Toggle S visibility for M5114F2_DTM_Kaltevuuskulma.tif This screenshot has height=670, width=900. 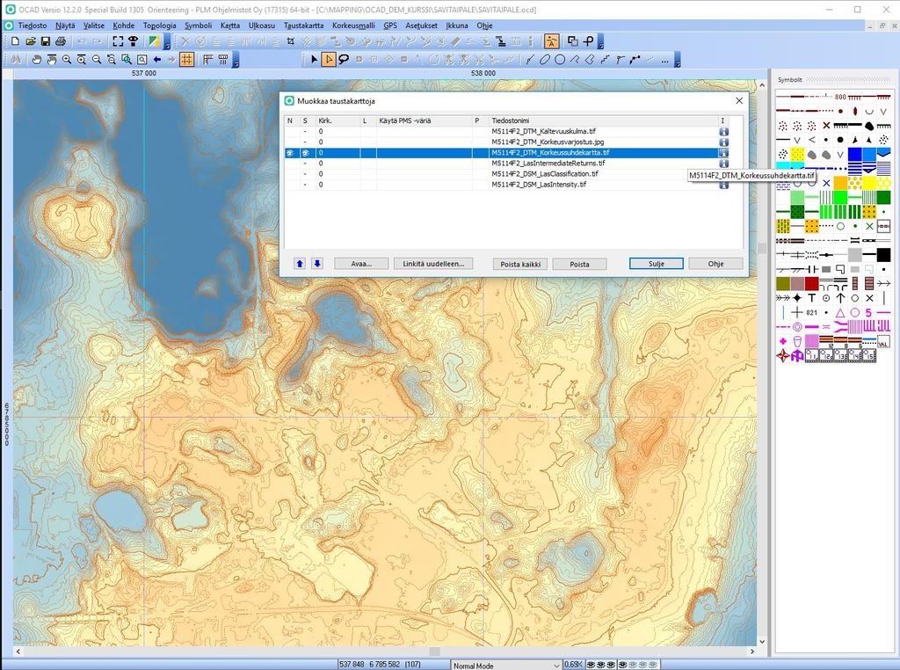click(x=305, y=132)
